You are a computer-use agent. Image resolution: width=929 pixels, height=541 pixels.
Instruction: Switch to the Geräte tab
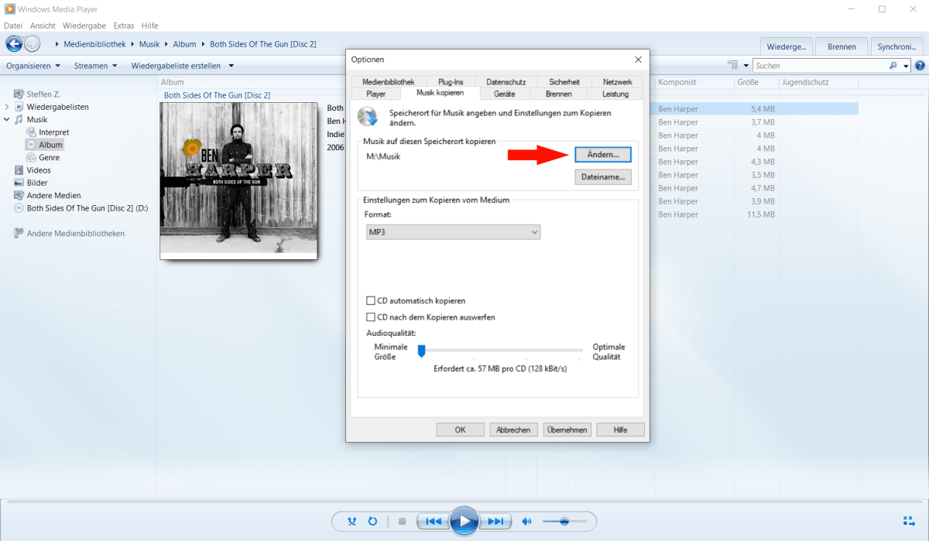[x=505, y=94]
